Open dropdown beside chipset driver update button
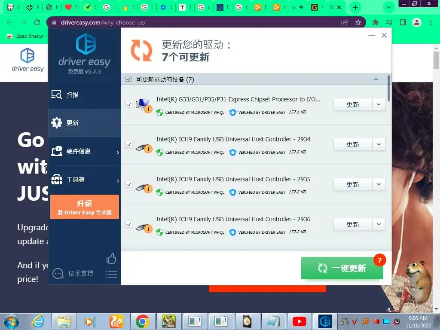The image size is (440, 330). pyautogui.click(x=379, y=104)
